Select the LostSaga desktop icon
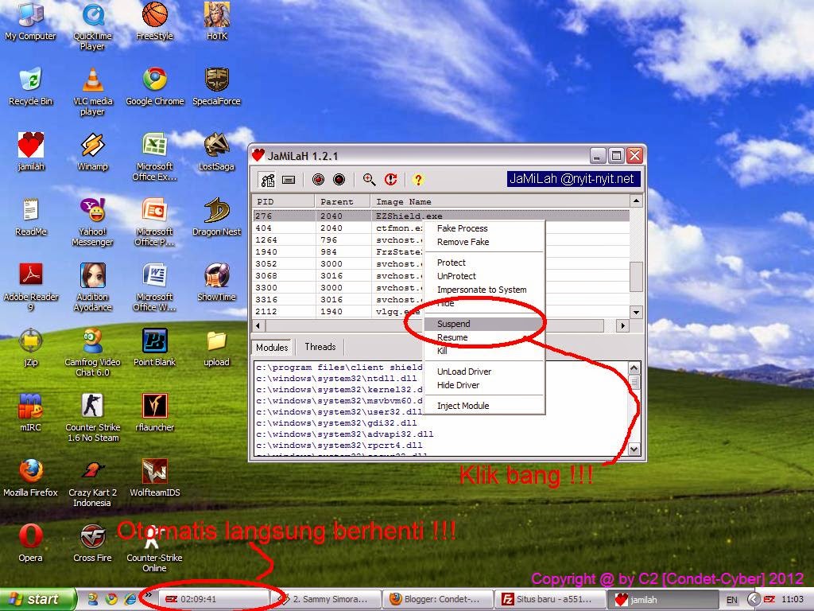This screenshot has height=611, width=814. click(x=217, y=152)
